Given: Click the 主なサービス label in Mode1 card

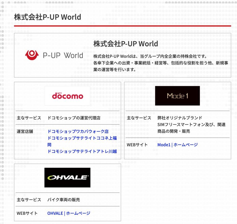Looking at the screenshot, I should point(139,118).
